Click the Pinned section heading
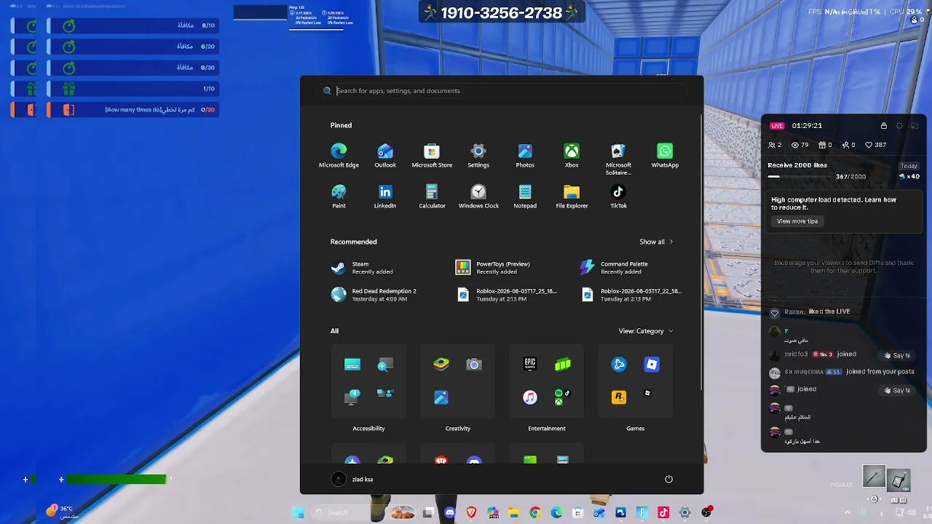932x524 pixels. [341, 125]
